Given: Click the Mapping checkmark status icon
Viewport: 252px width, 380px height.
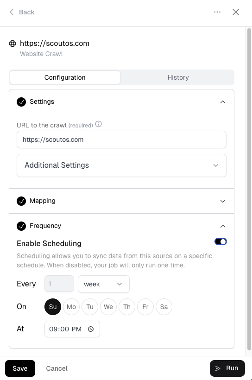Looking at the screenshot, I should click(x=21, y=201).
